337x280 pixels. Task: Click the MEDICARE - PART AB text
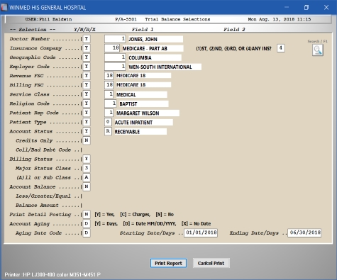pos(145,48)
